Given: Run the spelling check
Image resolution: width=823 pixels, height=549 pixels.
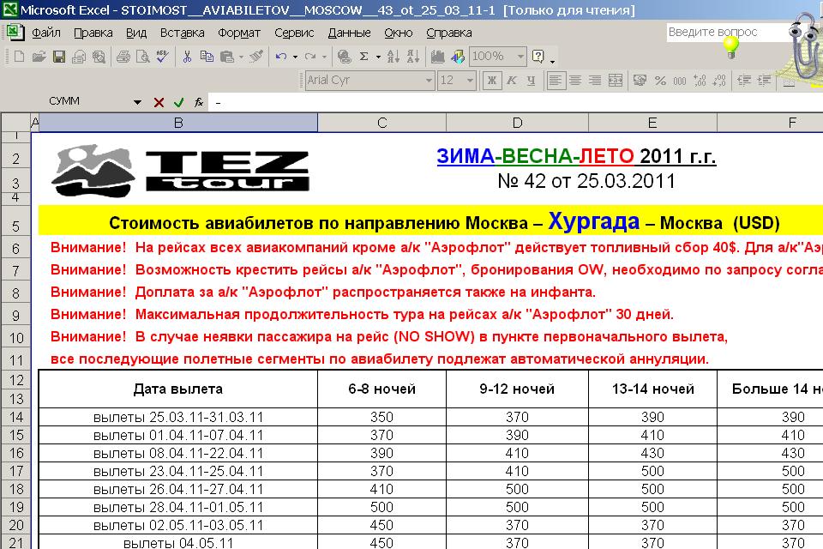Looking at the screenshot, I should pos(162,57).
